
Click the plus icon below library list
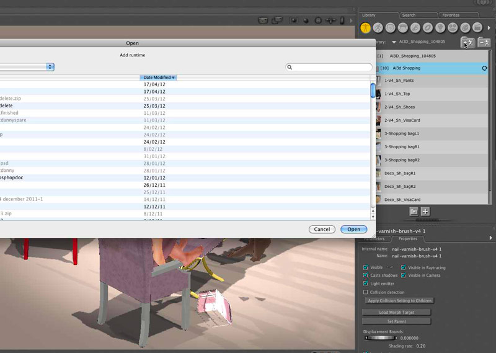(x=425, y=212)
